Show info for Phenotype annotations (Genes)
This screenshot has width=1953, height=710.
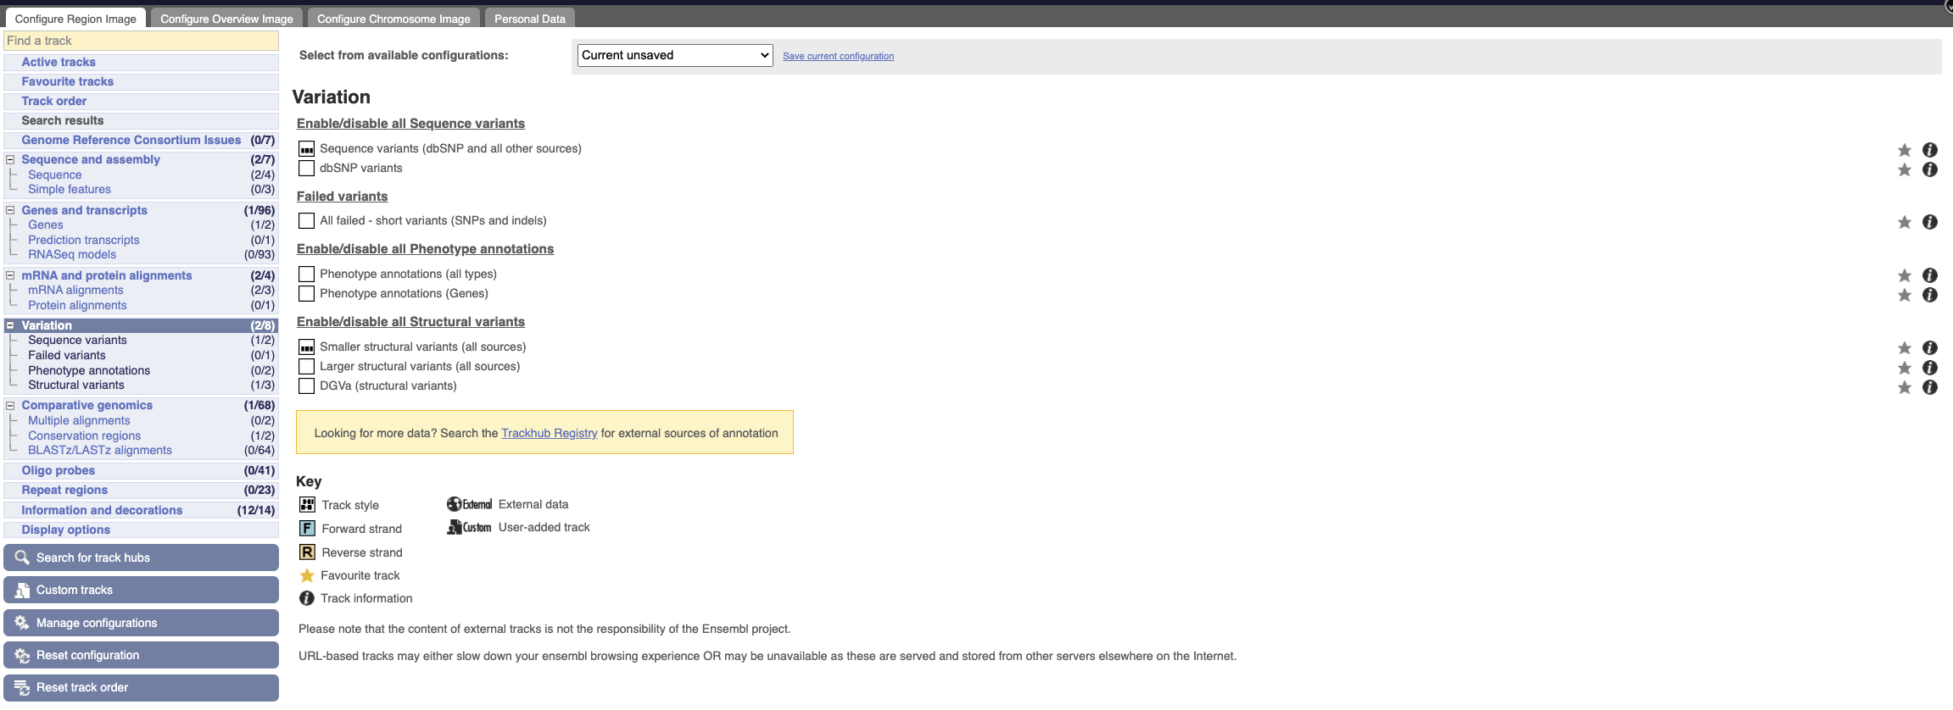pyautogui.click(x=1929, y=295)
